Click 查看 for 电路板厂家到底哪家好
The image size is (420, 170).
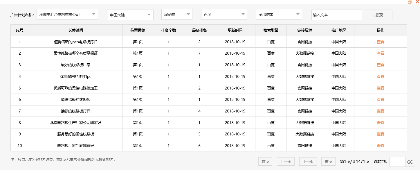click(380, 146)
